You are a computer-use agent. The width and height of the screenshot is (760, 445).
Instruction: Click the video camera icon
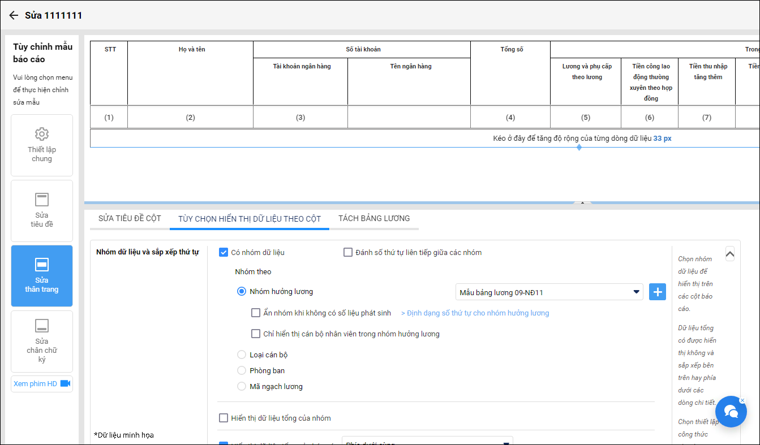[65, 383]
